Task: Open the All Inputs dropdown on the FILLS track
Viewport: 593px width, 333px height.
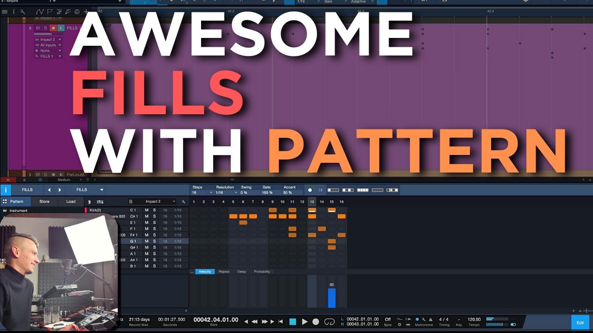Action: [48, 45]
